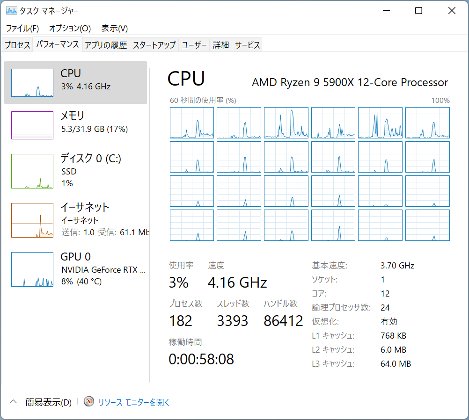This screenshot has height=420, width=469.
Task: Switch to the スタートアップ tab
Action: 154,45
